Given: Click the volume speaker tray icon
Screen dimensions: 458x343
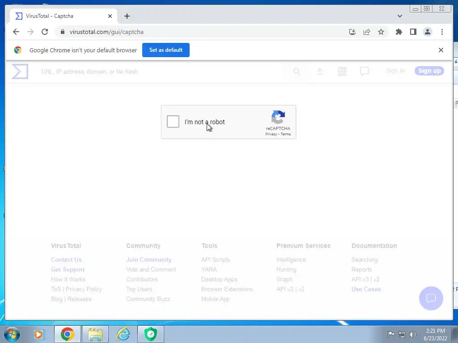Looking at the screenshot, I should pyautogui.click(x=412, y=334).
